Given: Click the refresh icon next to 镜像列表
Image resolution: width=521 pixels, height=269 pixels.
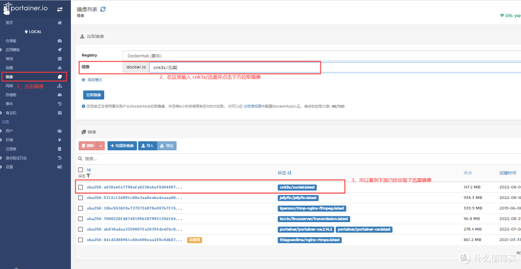Looking at the screenshot, I should [103, 9].
